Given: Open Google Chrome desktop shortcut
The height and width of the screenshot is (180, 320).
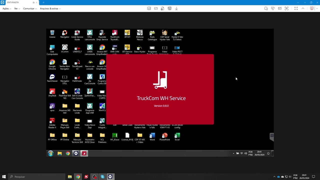Looking at the screenshot, I should click(x=52, y=64).
